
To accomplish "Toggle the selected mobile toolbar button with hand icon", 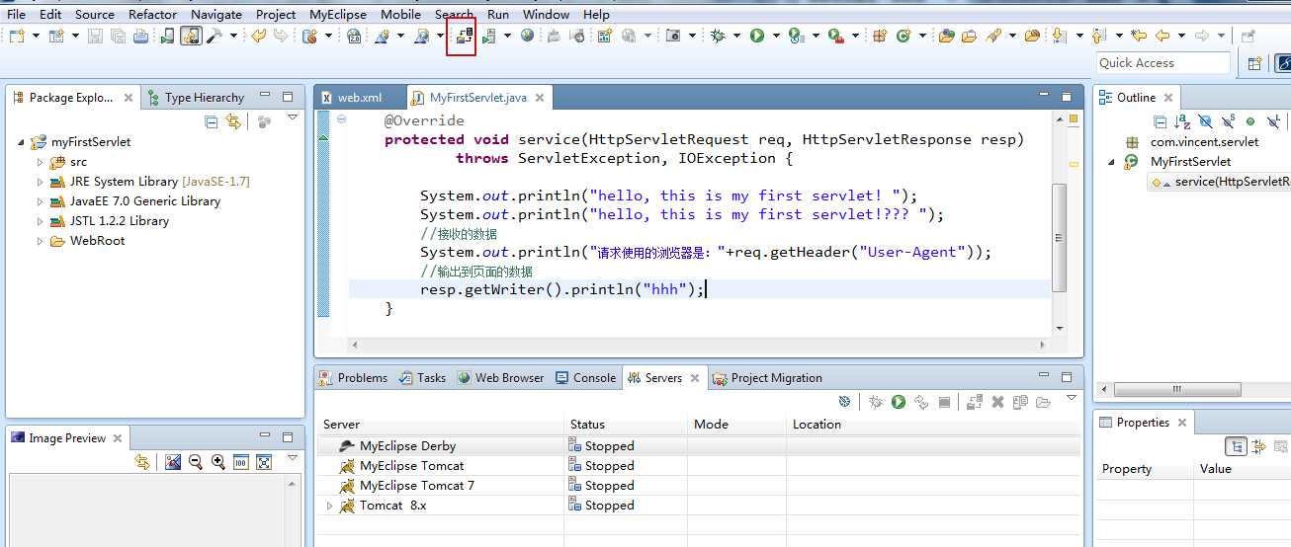I will click(191, 36).
